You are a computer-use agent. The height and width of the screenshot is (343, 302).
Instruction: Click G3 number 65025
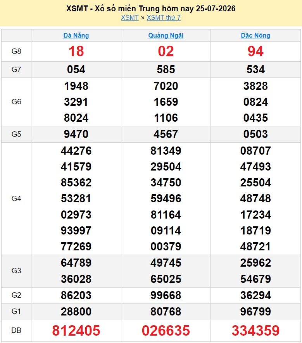tap(166, 279)
